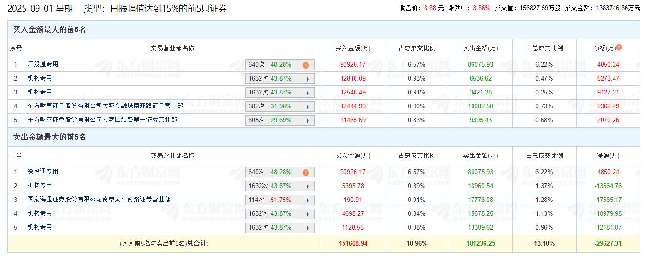Image resolution: width=651 pixels, height=259 pixels.
Task: Expand 1632次 43.87% details in sell table row 4
Action: coord(280,214)
